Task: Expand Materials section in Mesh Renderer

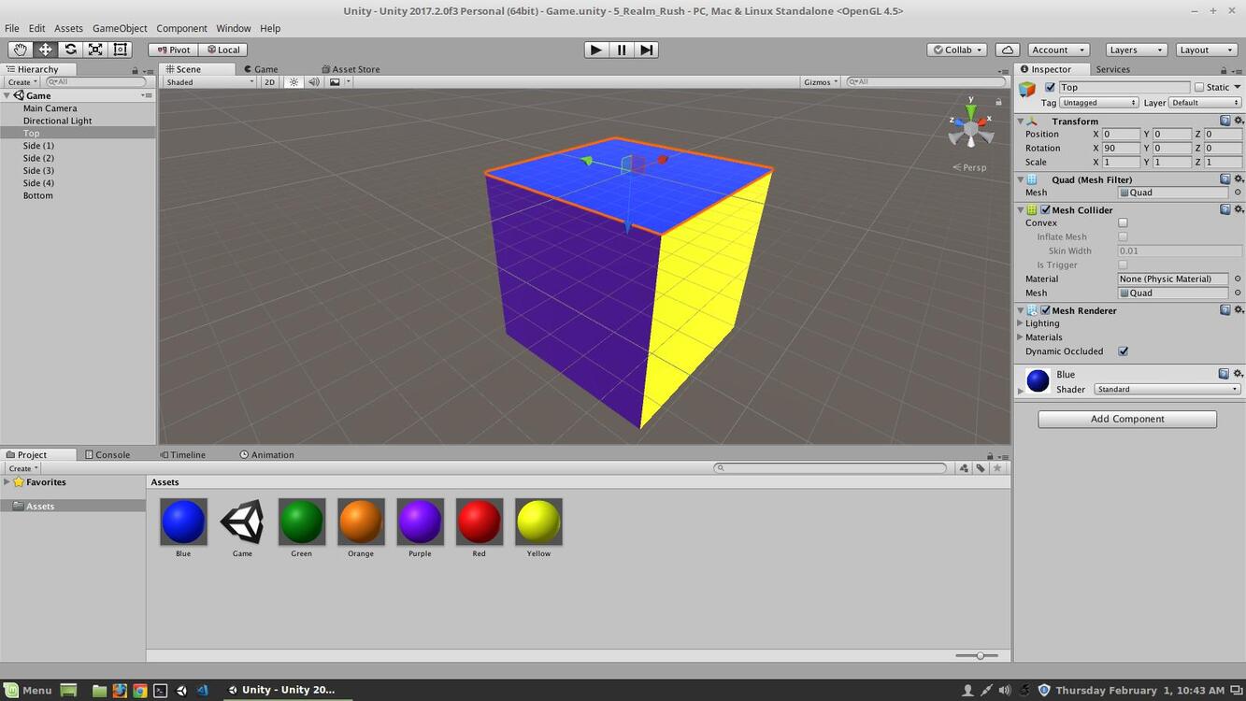Action: coord(1021,337)
